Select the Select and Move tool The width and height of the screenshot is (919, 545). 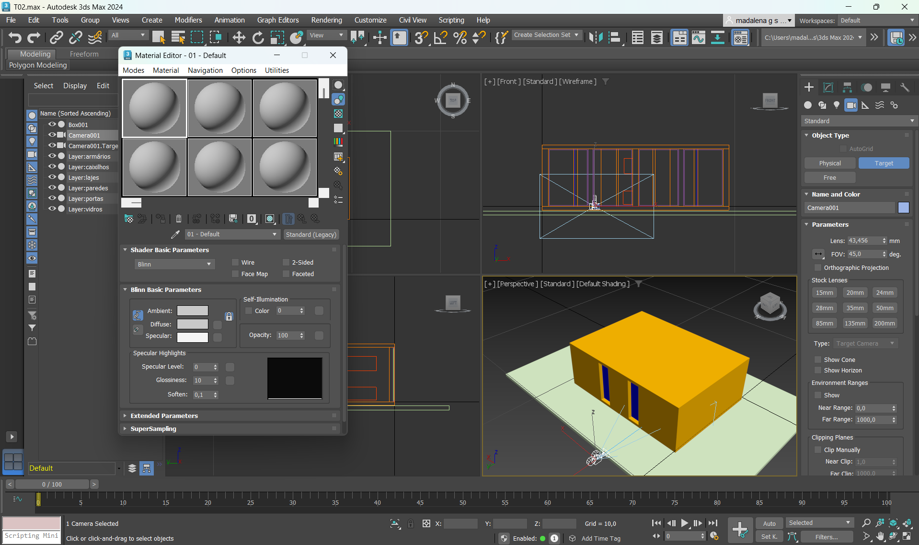pos(239,37)
